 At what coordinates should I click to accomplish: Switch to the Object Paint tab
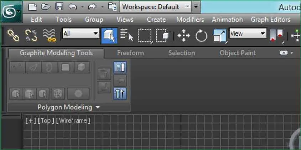click(x=238, y=53)
